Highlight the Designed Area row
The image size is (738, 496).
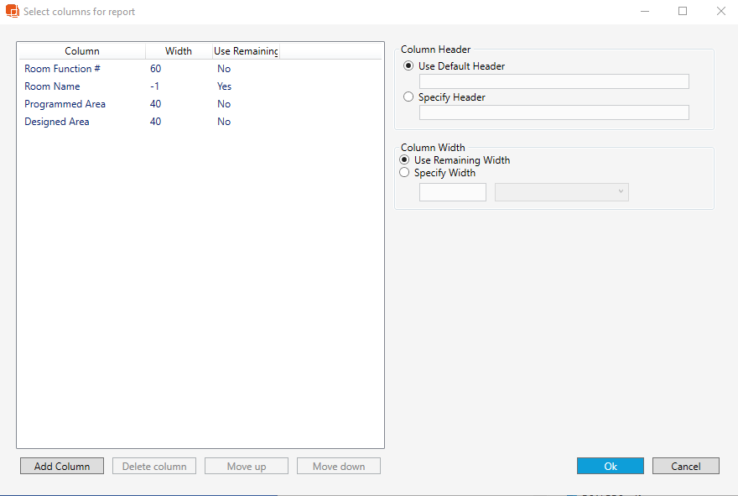point(56,122)
